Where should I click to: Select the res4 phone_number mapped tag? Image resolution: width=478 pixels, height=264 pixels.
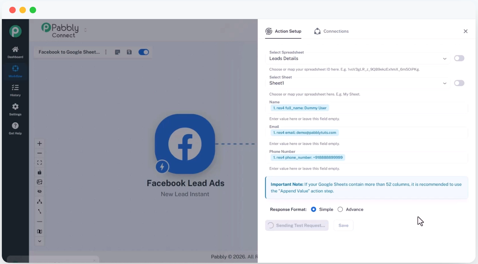coord(308,158)
